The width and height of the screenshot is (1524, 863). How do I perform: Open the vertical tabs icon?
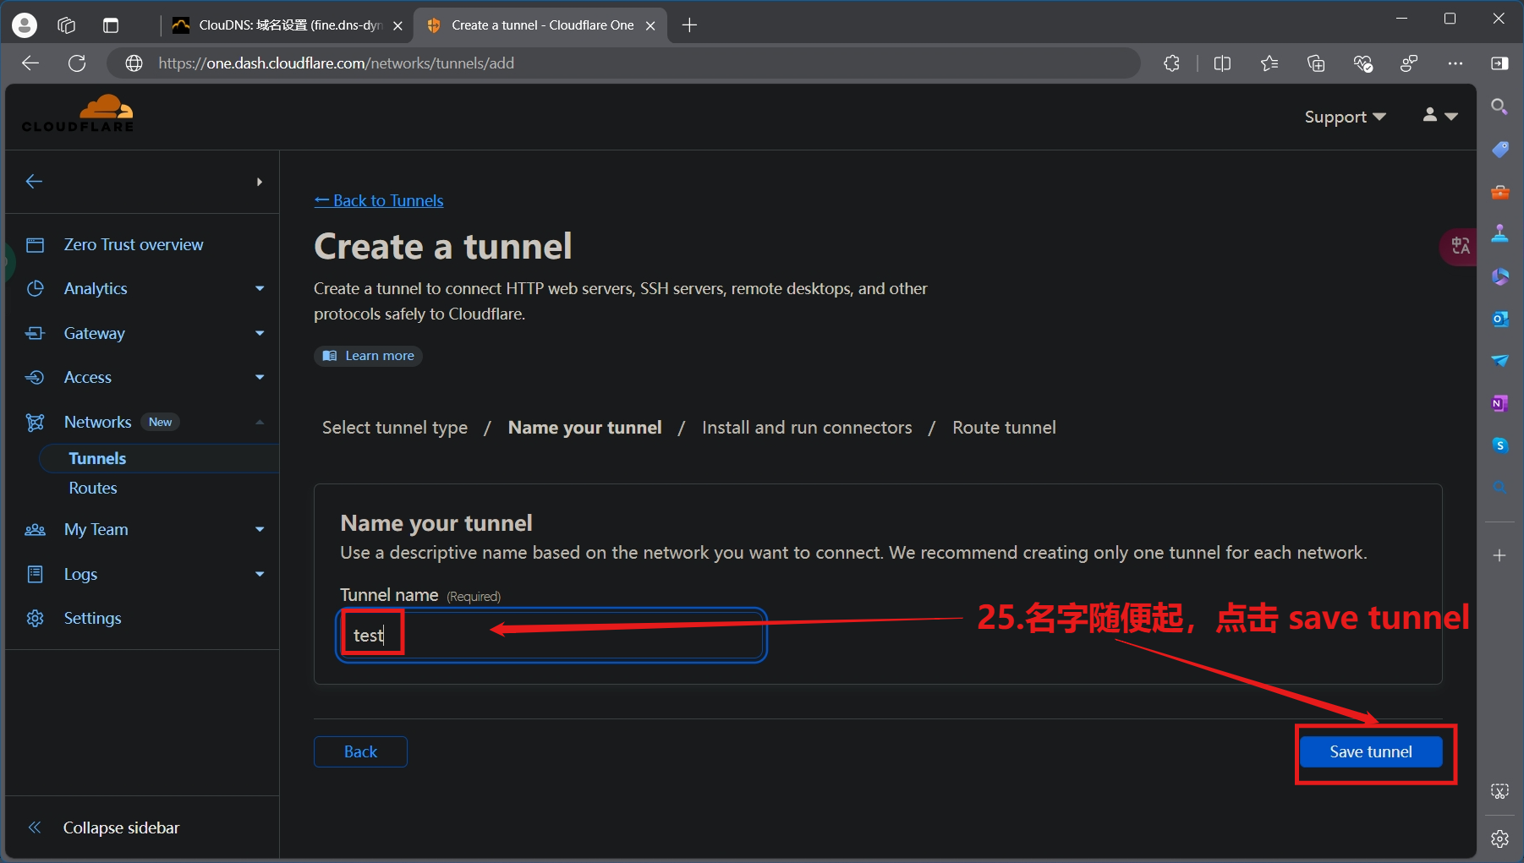[x=111, y=25]
